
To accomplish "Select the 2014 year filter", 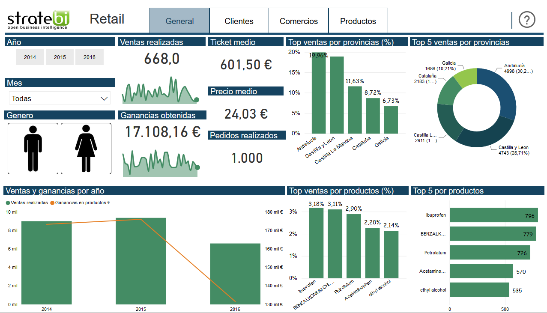I will (x=30, y=57).
